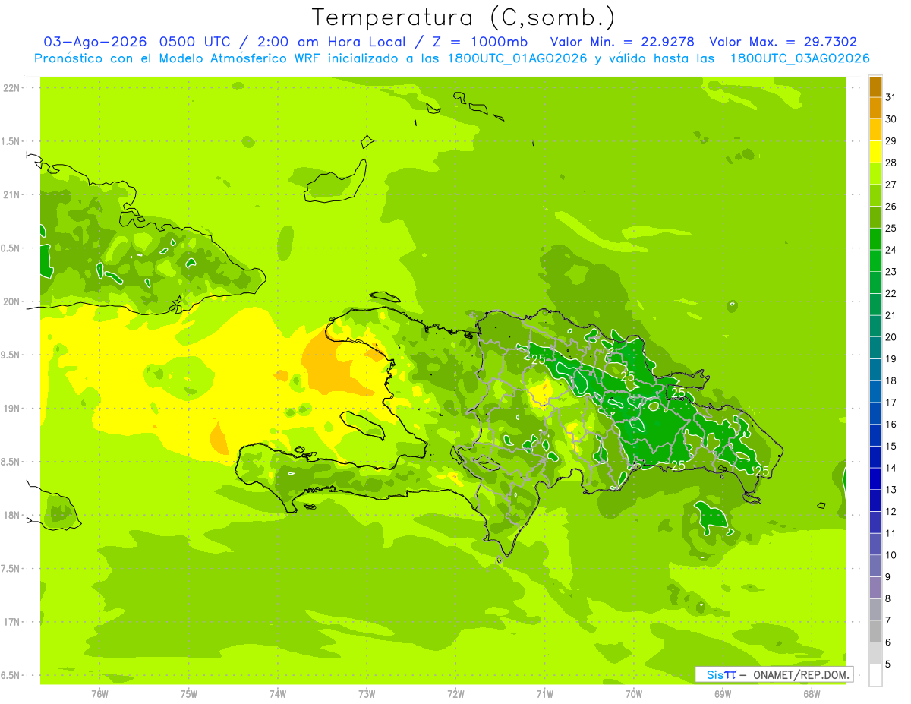
Task: Click the "68W" longitude label
Action: pyautogui.click(x=812, y=693)
